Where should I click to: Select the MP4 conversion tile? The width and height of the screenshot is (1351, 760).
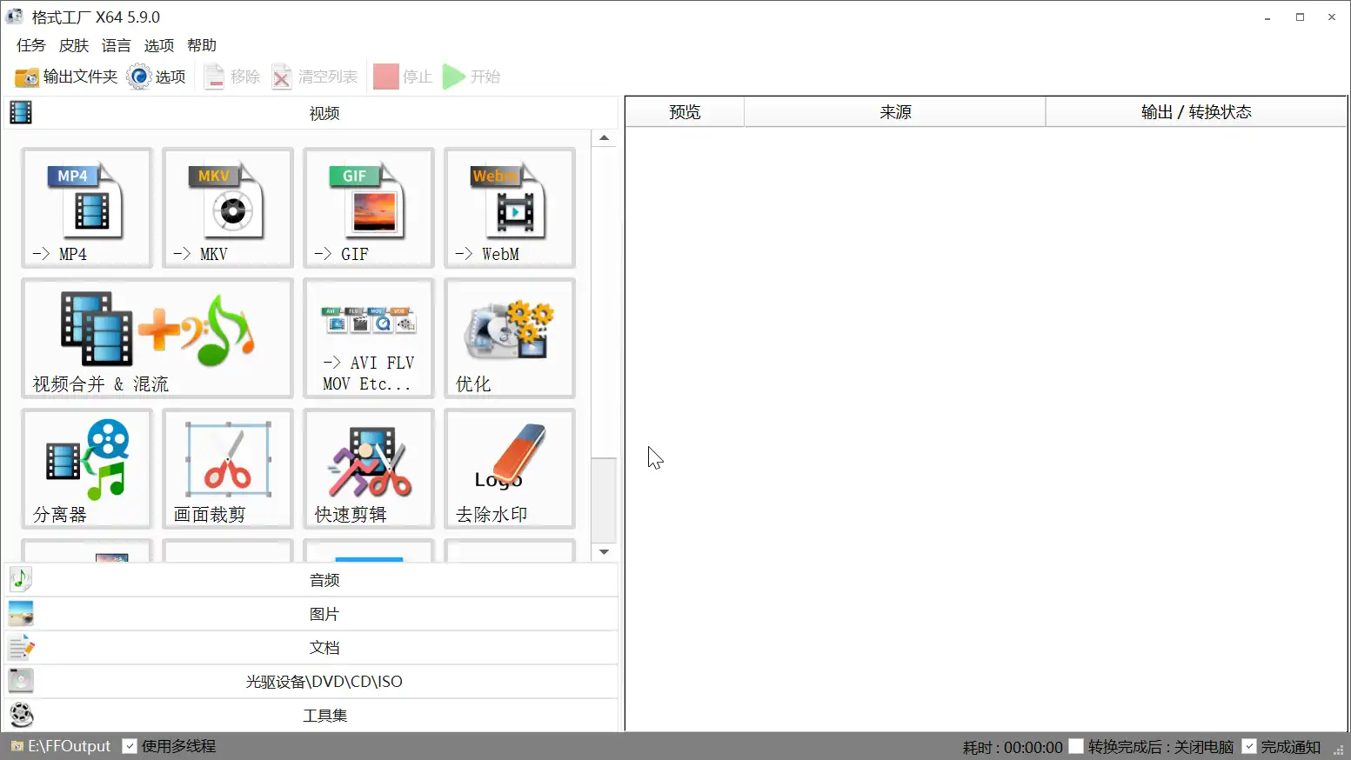coord(87,208)
